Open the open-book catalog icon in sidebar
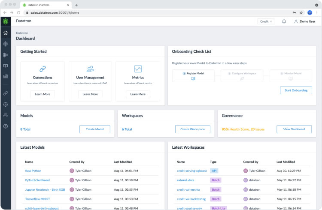 pyautogui.click(x=6, y=66)
